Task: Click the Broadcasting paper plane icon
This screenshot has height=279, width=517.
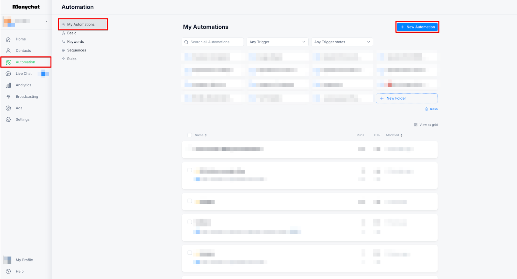Action: pos(8,97)
